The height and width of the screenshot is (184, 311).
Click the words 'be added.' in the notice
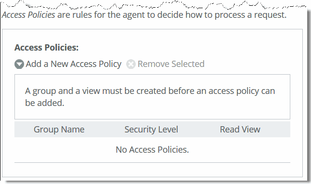(45, 103)
